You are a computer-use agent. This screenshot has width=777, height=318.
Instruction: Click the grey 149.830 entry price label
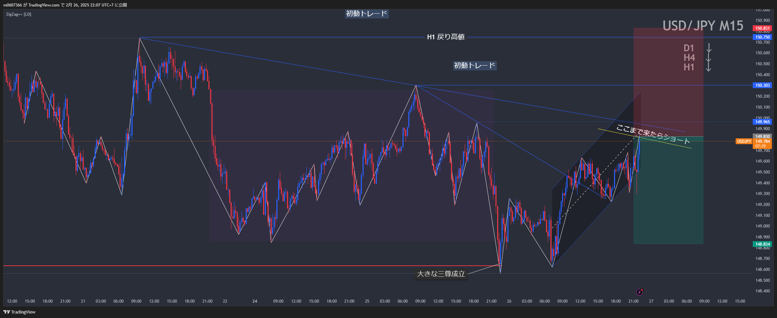[x=762, y=137]
